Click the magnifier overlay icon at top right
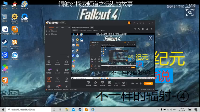200x112 pixels. (x=190, y=13)
